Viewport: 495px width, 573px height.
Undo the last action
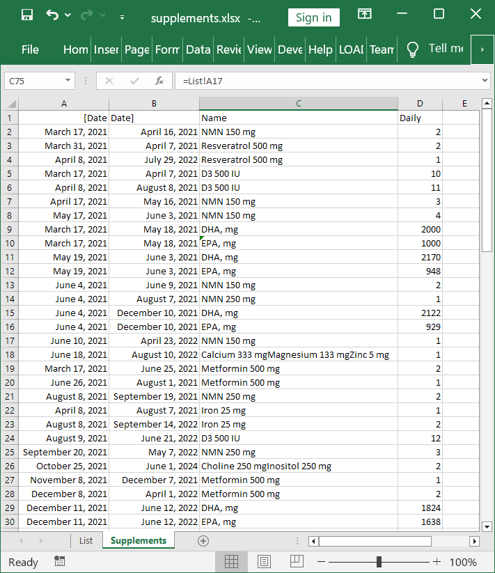click(x=52, y=15)
